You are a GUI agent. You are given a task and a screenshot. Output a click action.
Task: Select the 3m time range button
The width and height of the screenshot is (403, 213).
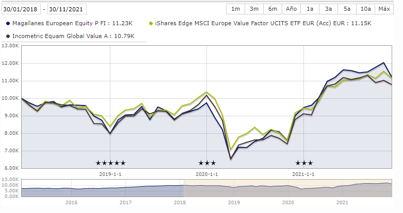[254, 9]
